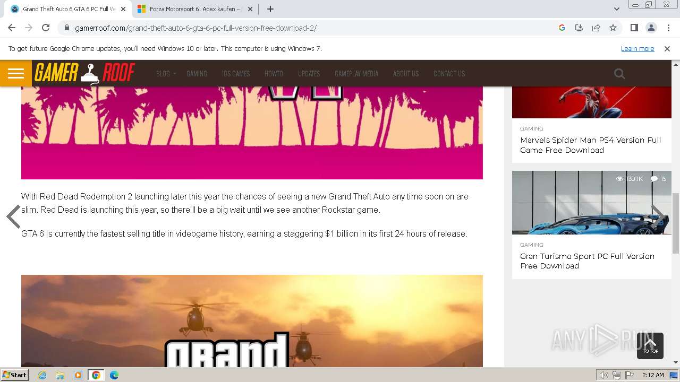Click the Google icon in the address bar
The width and height of the screenshot is (680, 382).
click(x=562, y=28)
